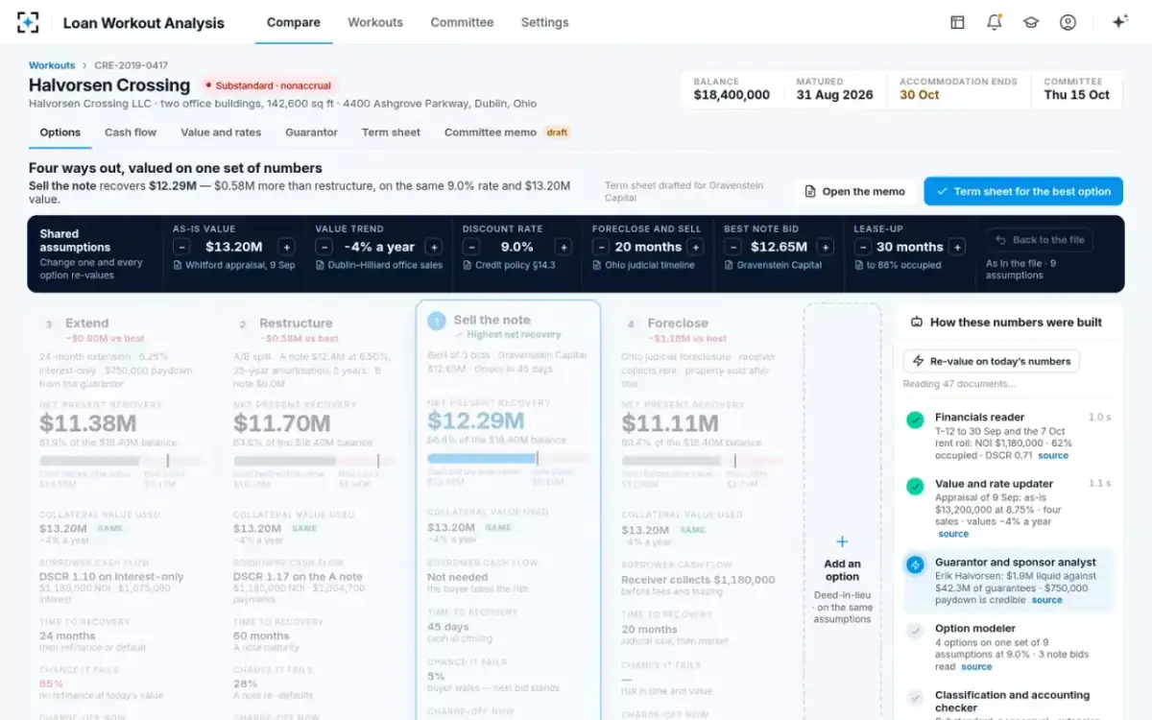
Task: Decrease the As-is value with minus
Action: 181,247
